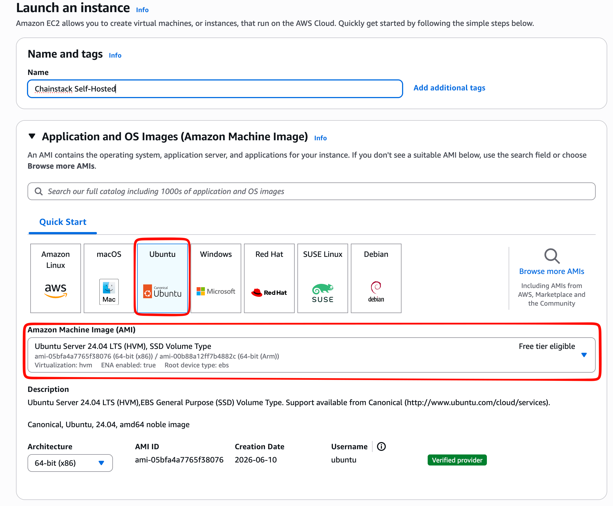
Task: Open Browse more AMIs link
Action: 552,271
